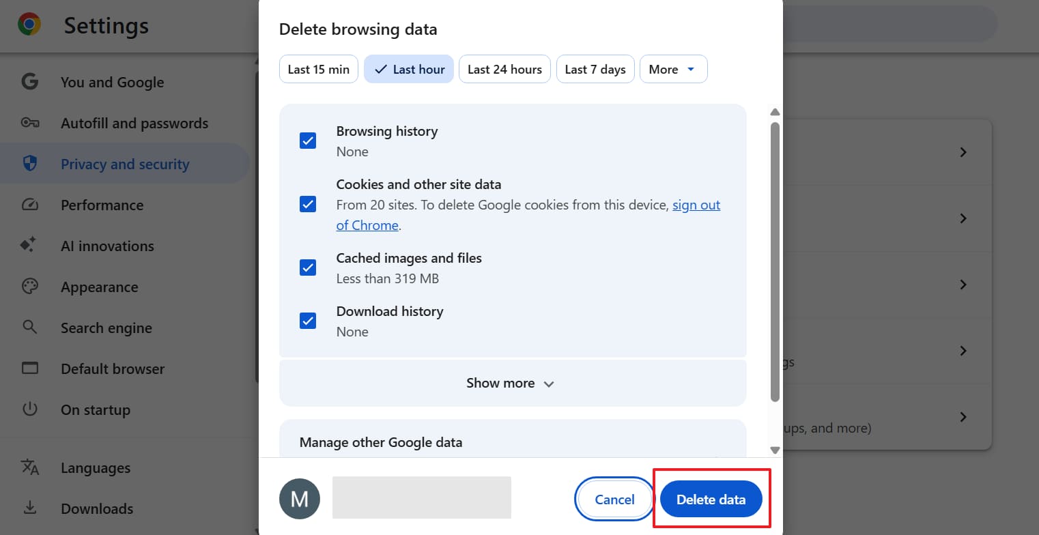
Task: Click the dialog scrollbar up arrow
Action: click(775, 112)
